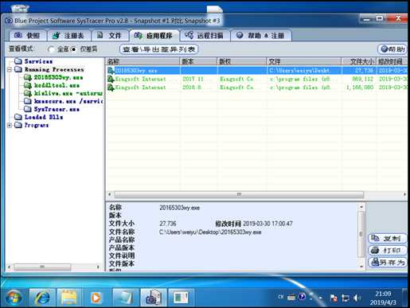Viewport: 410px width, 308px height.
Task: Open the Windows Start menu
Action: pos(14,298)
